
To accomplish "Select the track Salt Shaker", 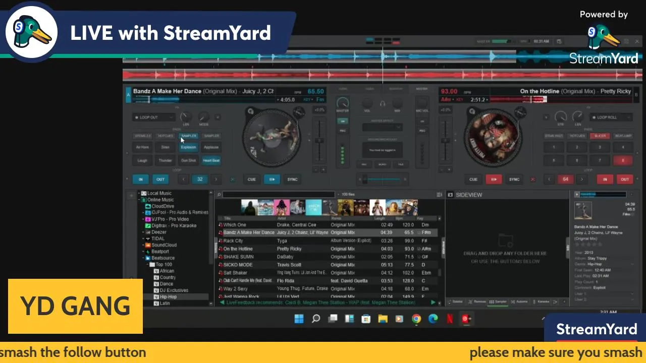I will click(328, 273).
